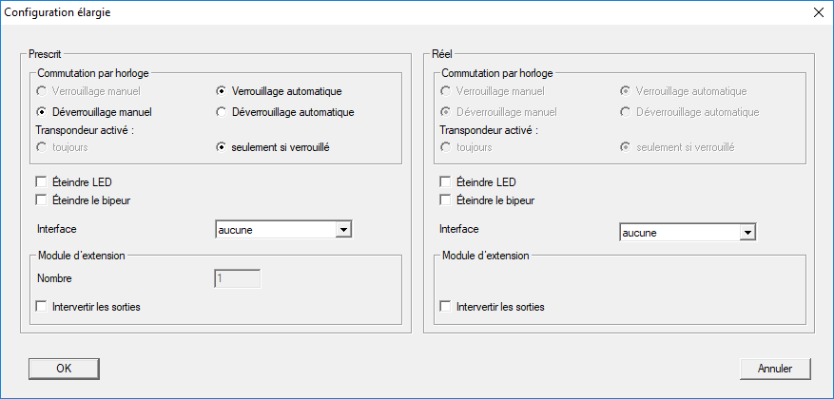Select Déverrouillage manuel in Prescrit group
This screenshot has width=834, height=399.
(42, 112)
